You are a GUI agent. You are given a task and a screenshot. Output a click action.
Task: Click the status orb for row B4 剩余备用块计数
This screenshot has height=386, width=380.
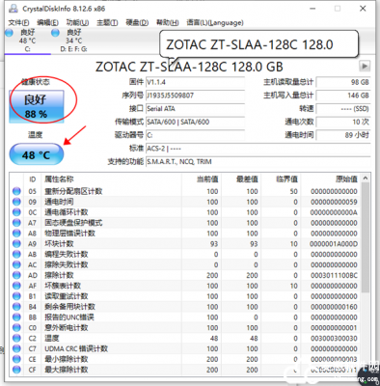coord(16,307)
